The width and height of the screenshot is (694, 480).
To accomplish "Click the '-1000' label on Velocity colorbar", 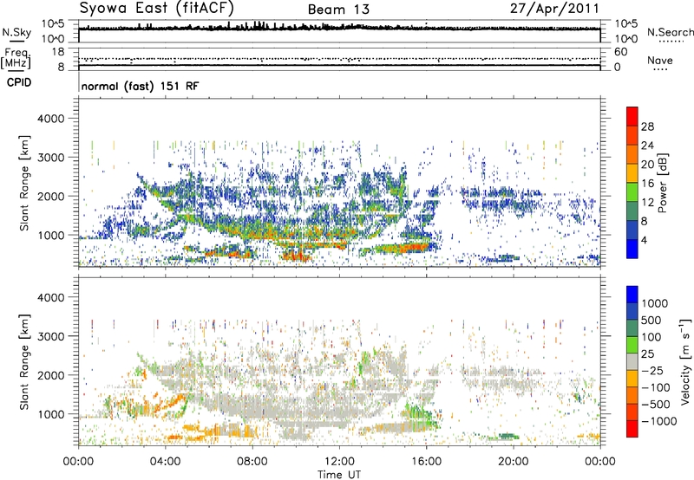I will pos(658,421).
